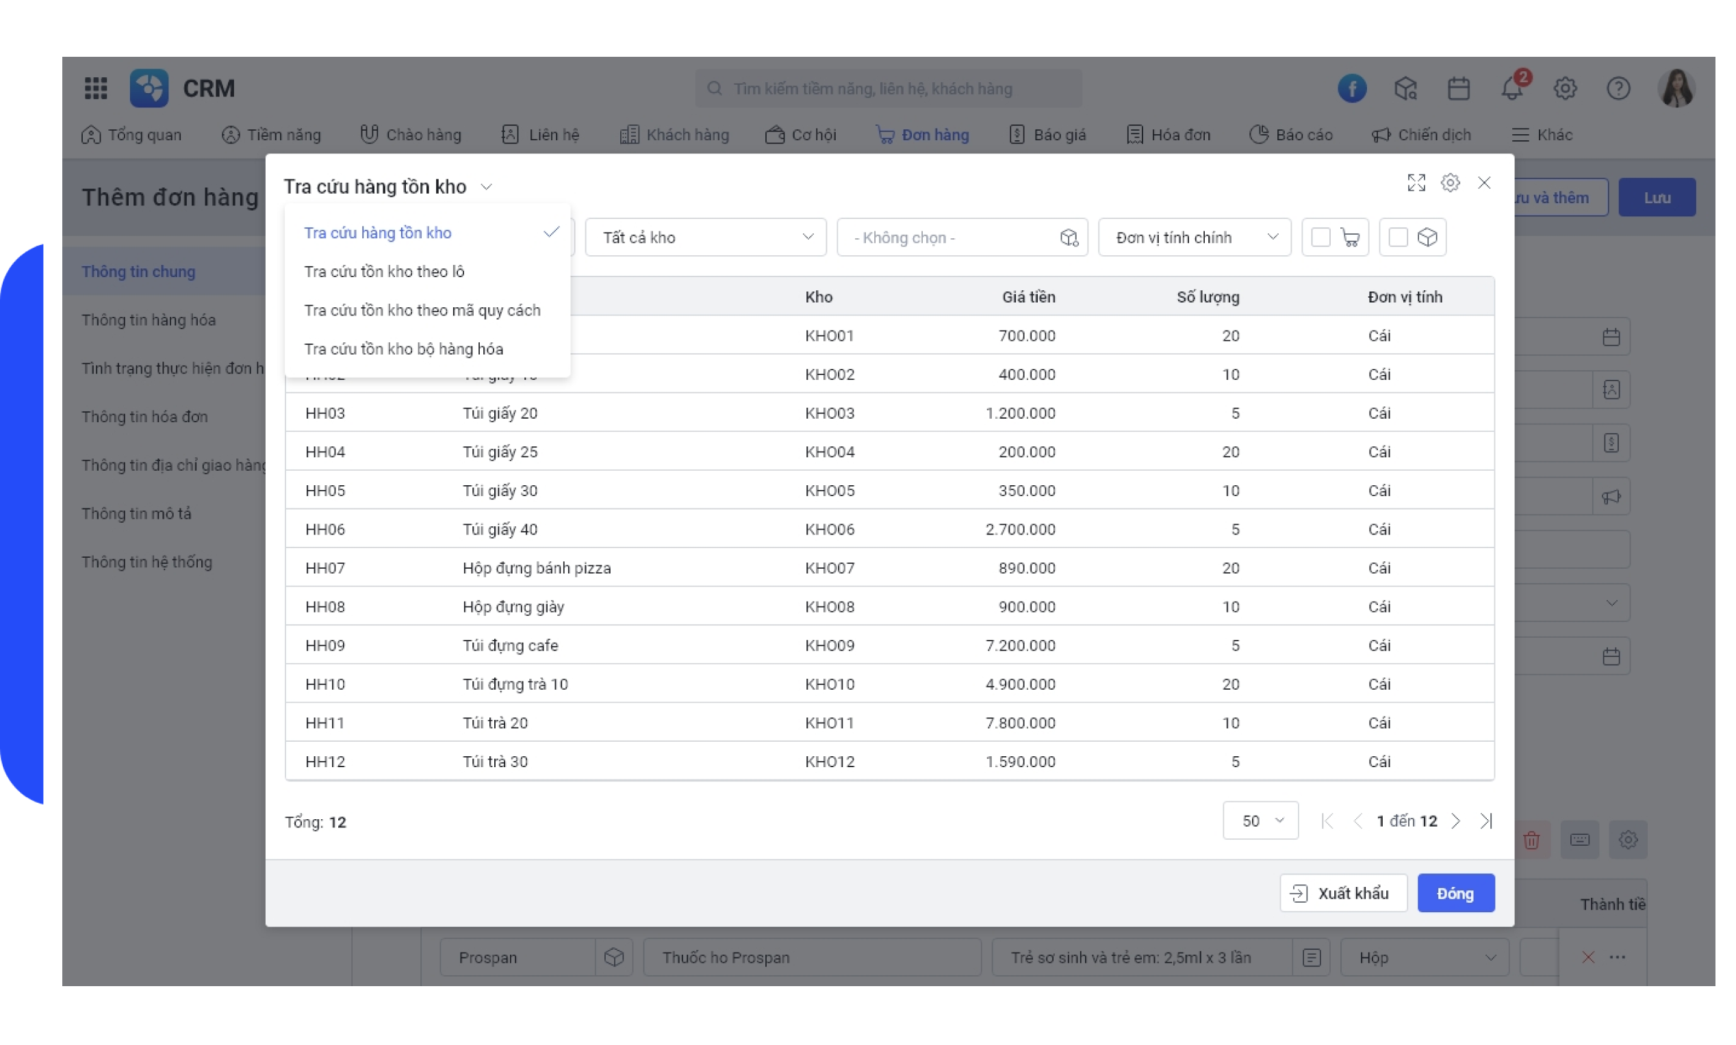This screenshot has height=1045, width=1736.
Task: Open the Chào hàng nav tab
Action: pos(410,135)
